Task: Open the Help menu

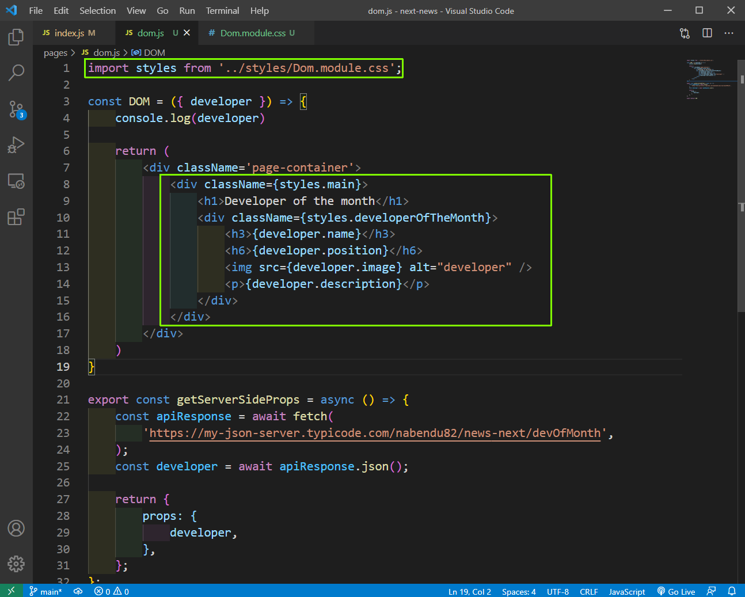Action: click(260, 10)
